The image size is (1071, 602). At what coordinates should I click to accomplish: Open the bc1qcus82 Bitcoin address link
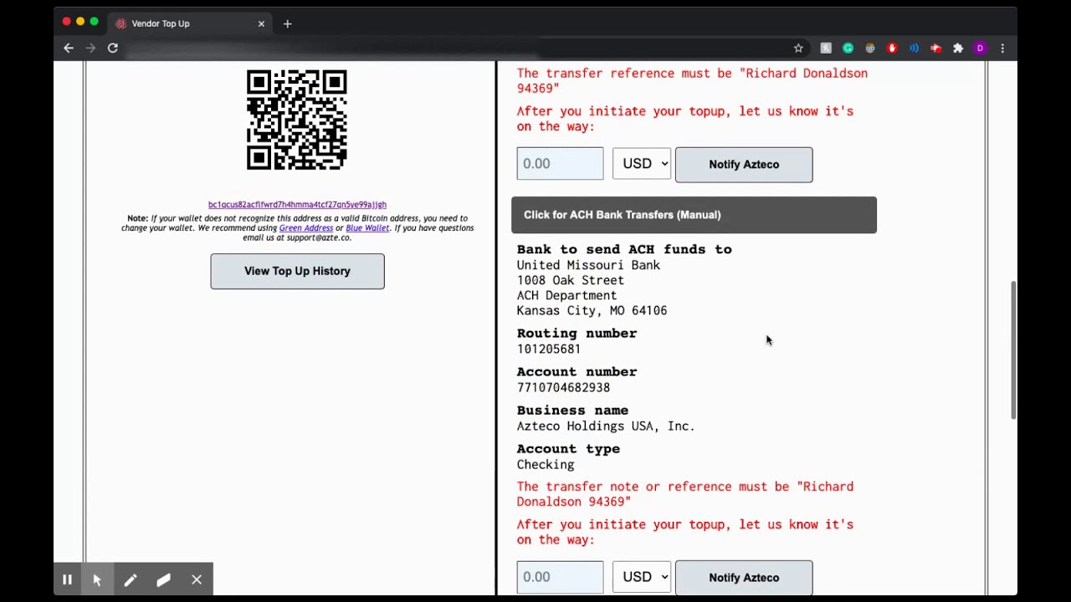click(x=297, y=204)
